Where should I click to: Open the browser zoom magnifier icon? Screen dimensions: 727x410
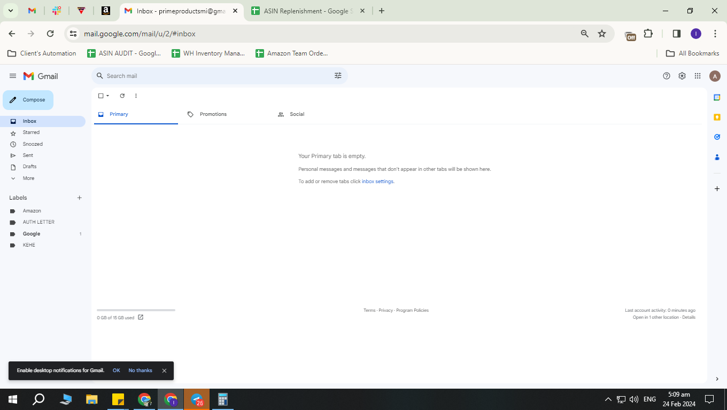click(x=584, y=34)
